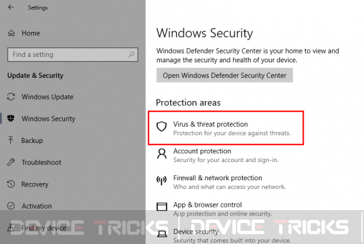Screen dimensions: 364x244
Task: Click the Recovery clock icon
Action: 11,184
